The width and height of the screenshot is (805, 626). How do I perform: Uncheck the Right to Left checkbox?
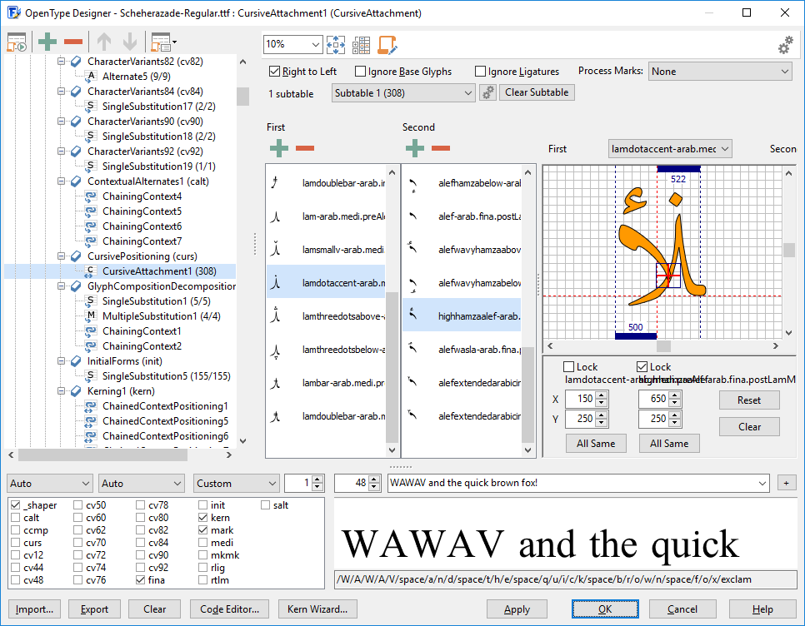[x=275, y=72]
